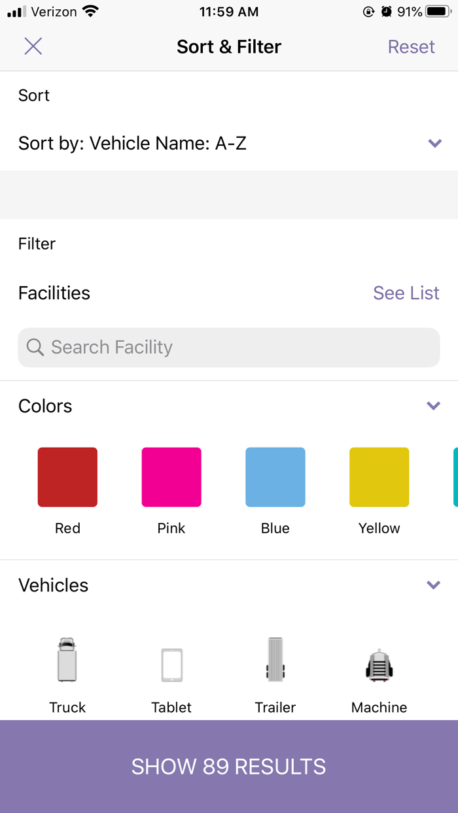Open the facilities See List link
Screen dimensions: 458x813
(x=406, y=293)
